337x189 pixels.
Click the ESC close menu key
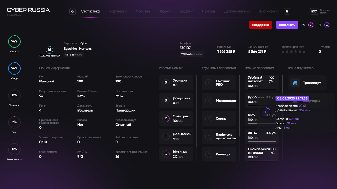[x=314, y=11]
